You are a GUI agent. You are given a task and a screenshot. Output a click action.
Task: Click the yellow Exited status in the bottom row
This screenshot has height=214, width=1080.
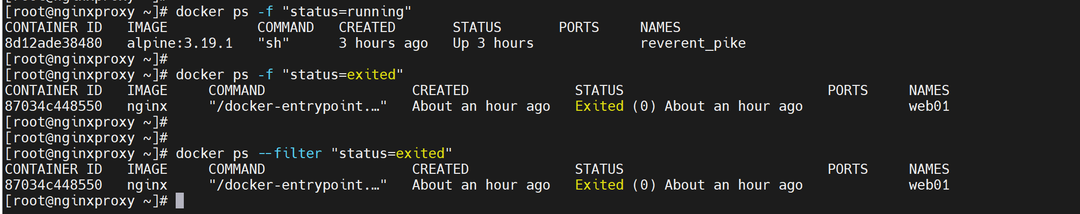tap(599, 185)
